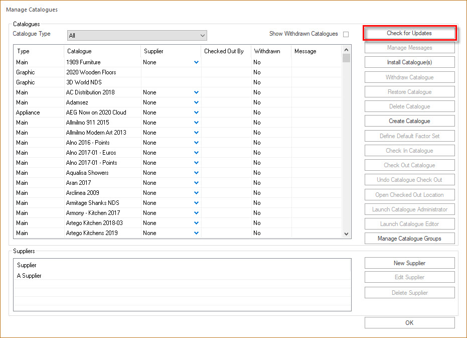The image size is (467, 338).
Task: Click the Manage Messages button
Action: click(409, 48)
